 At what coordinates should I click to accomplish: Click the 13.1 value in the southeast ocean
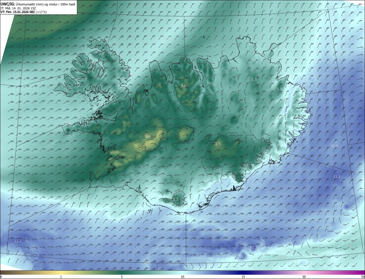point(337,177)
